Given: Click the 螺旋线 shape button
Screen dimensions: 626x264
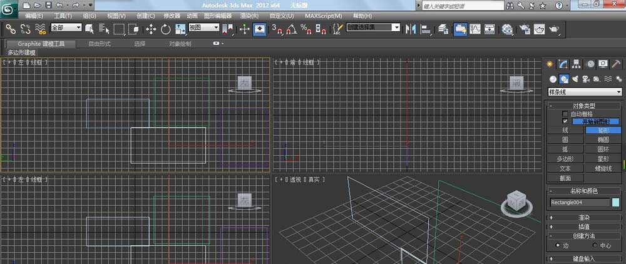Looking at the screenshot, I should coord(603,168).
